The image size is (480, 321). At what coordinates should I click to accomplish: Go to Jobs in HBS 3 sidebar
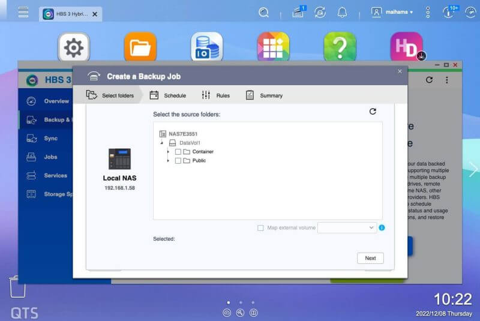47,157
